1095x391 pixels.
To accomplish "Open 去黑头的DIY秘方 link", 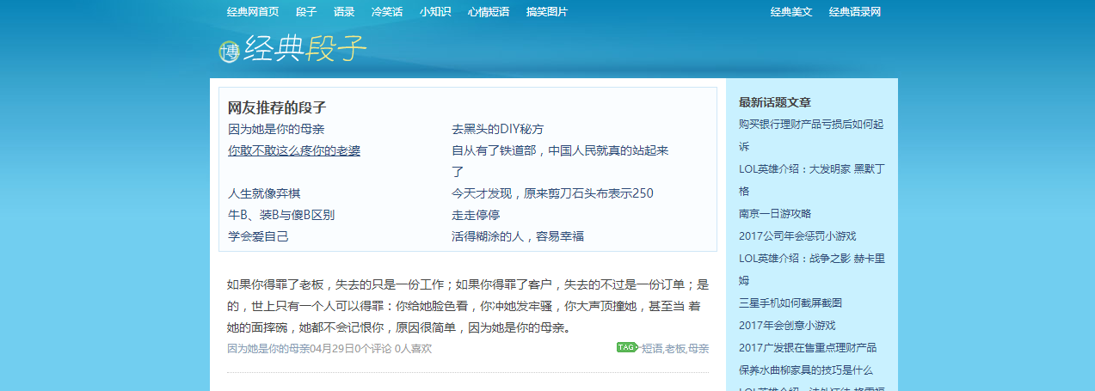I will (x=498, y=129).
